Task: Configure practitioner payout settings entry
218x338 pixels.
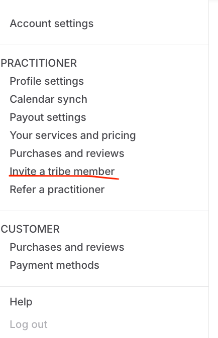Action: pos(48,117)
